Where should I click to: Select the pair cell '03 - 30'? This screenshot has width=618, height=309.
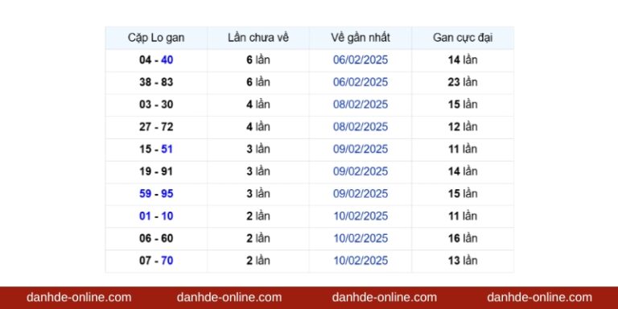(x=156, y=105)
